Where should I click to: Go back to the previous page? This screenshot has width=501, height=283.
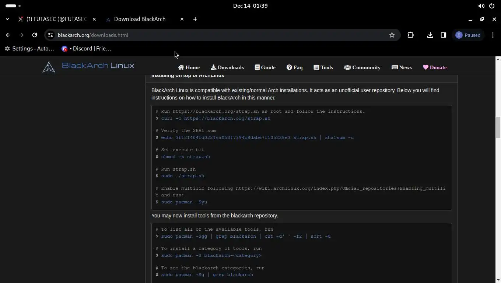8,35
